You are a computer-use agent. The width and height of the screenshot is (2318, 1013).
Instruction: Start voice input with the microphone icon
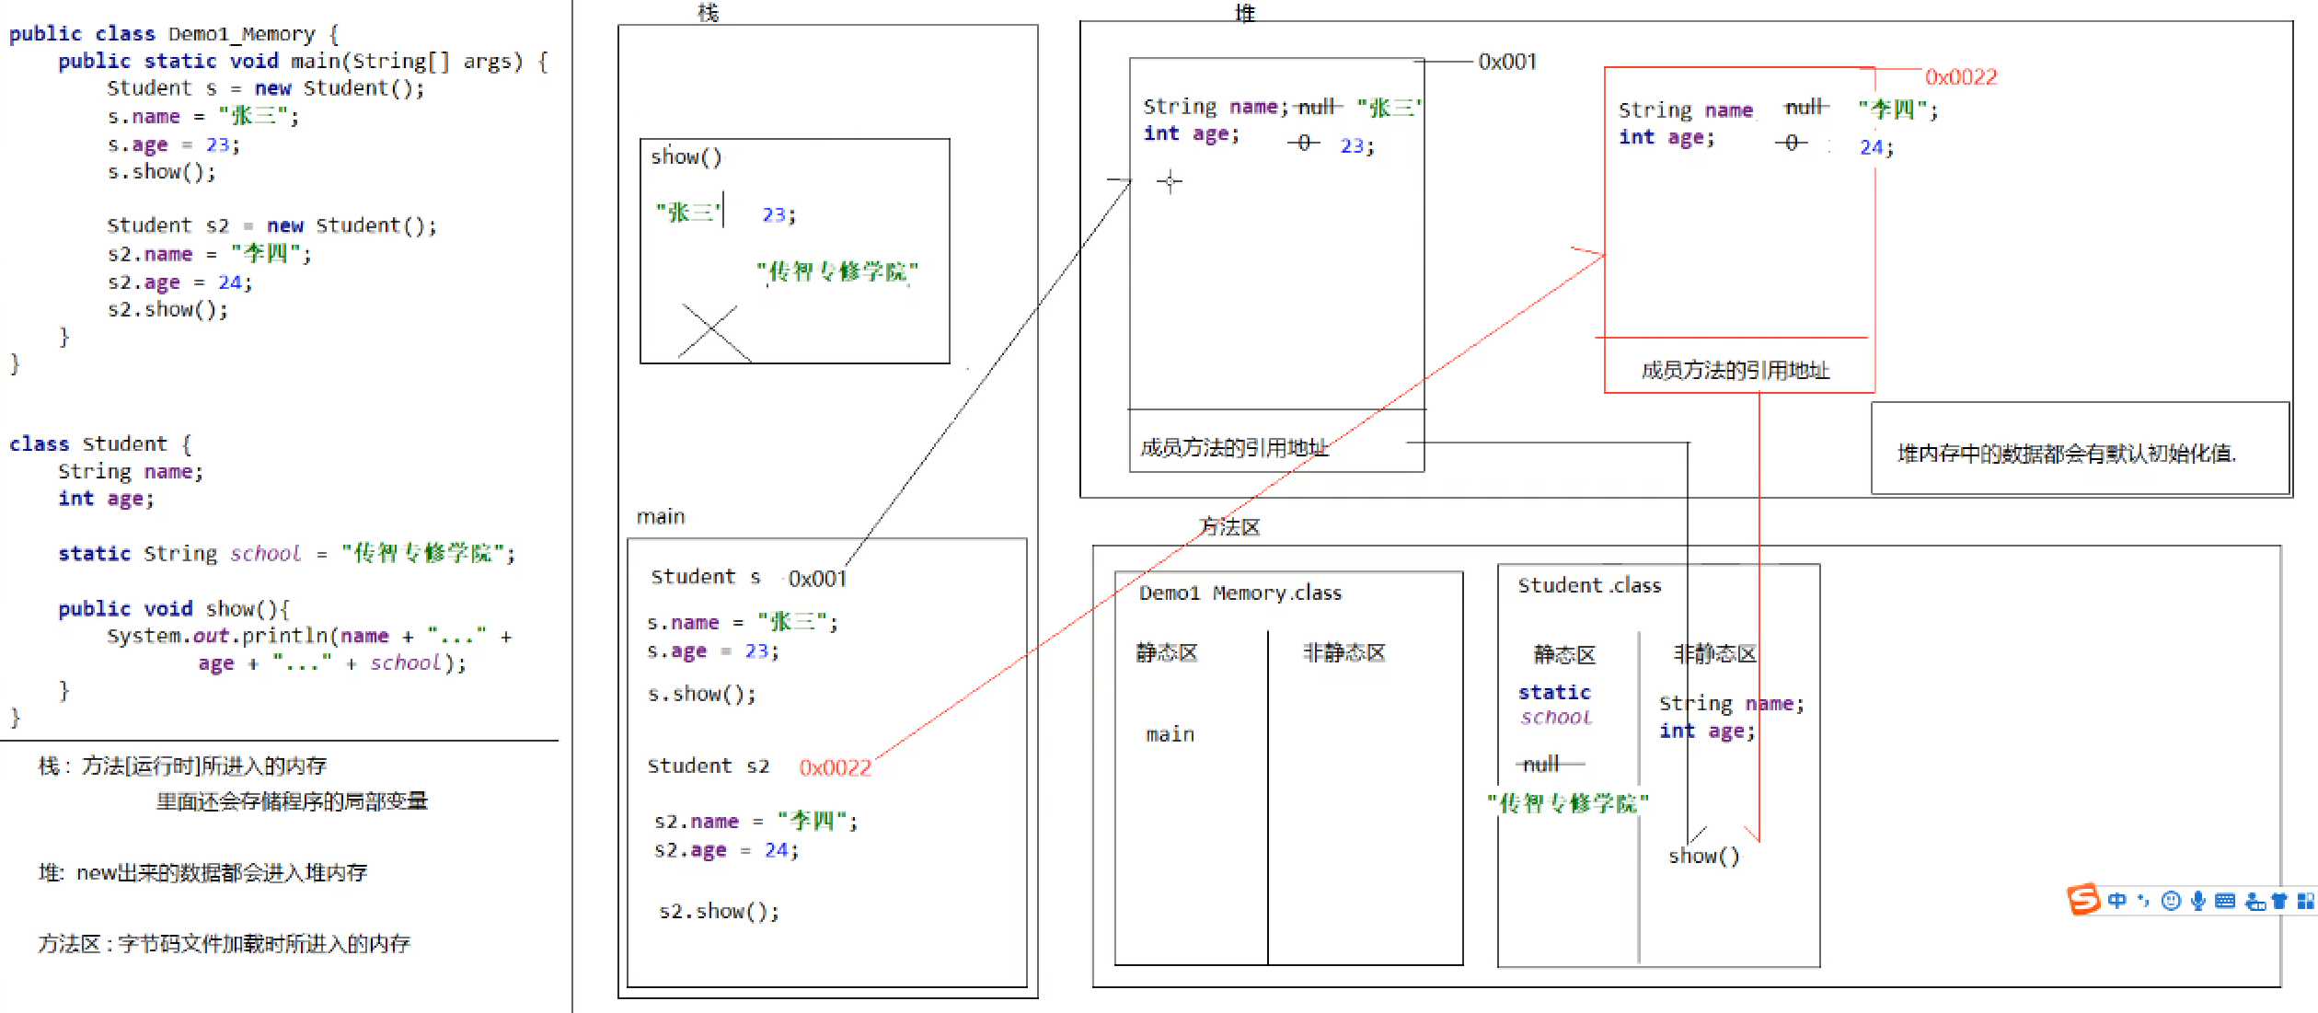coord(2198,901)
